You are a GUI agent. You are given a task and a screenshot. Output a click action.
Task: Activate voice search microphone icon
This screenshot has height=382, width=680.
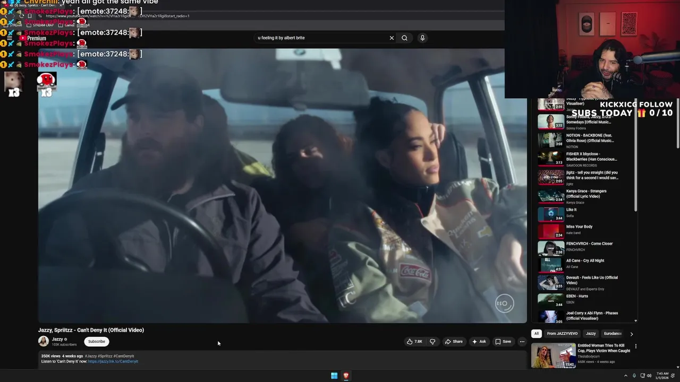pos(422,38)
